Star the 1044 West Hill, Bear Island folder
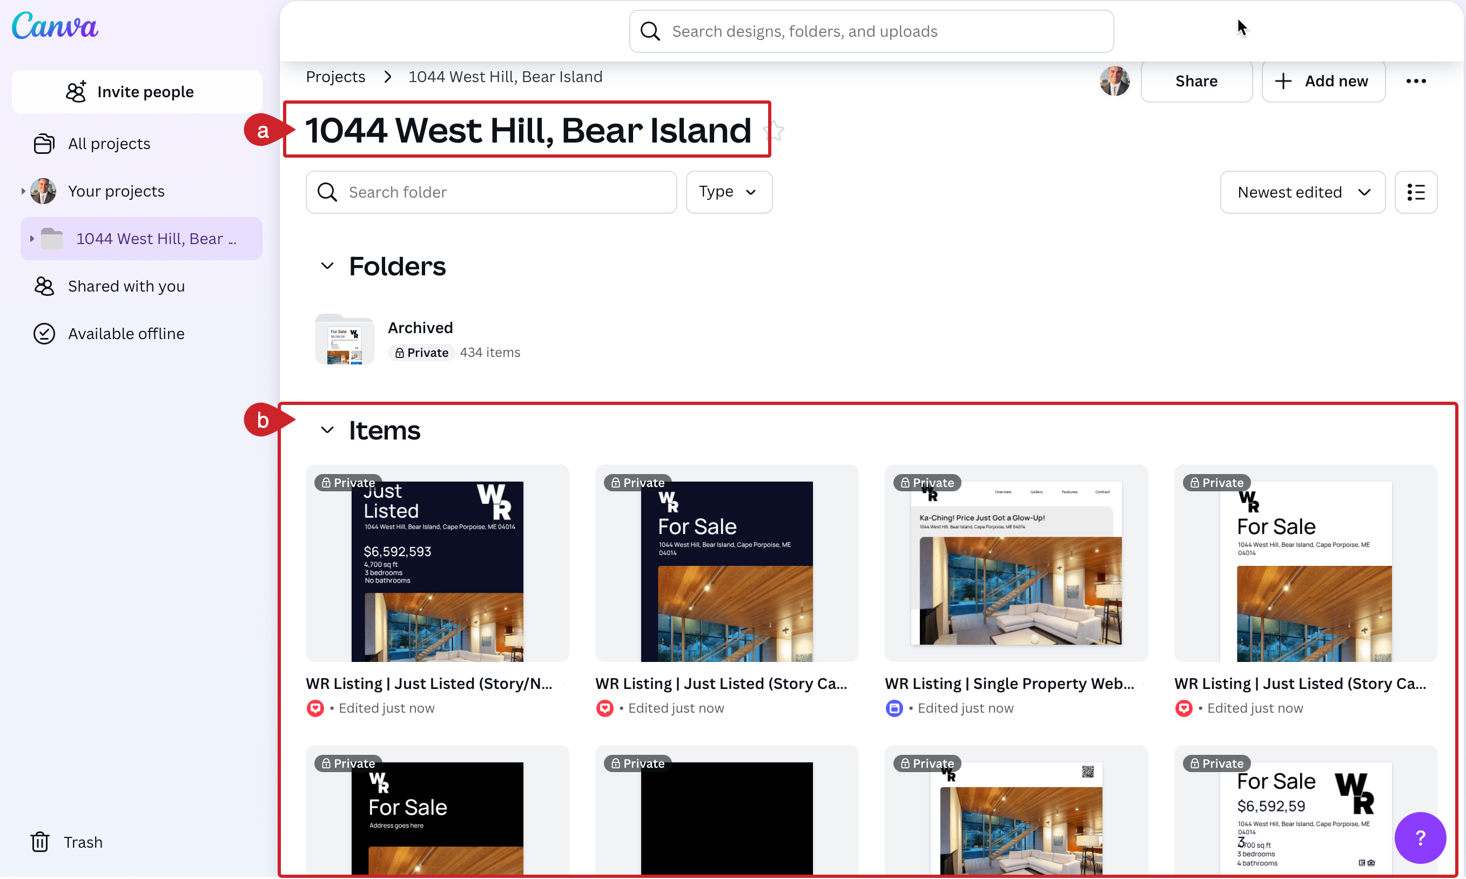Viewport: 1466px width, 879px height. pyautogui.click(x=775, y=130)
